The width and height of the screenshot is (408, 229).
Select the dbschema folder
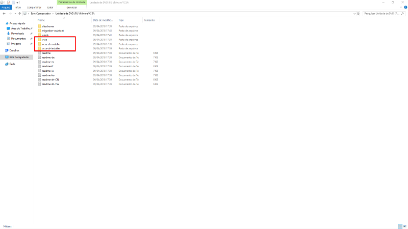(x=48, y=26)
